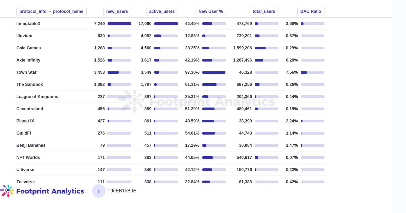Click Gala Games total_users bar
The width and height of the screenshot is (406, 213).
(266, 48)
